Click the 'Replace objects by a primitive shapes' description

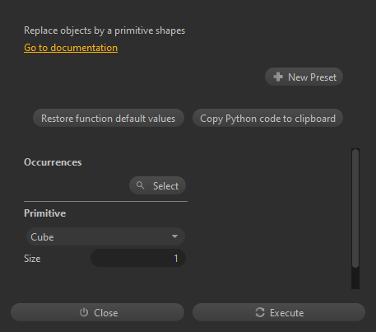(104, 30)
